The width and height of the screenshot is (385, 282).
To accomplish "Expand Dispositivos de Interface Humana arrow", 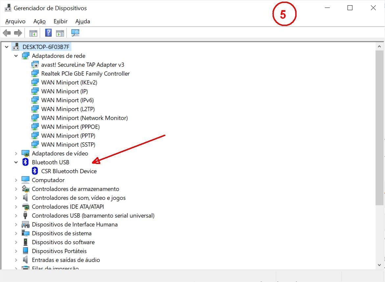I will pyautogui.click(x=16, y=224).
